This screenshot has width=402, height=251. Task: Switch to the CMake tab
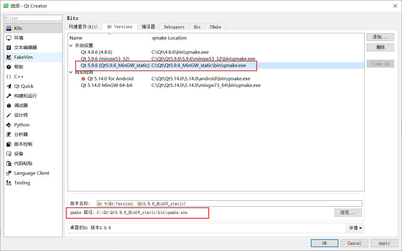pyautogui.click(x=215, y=27)
